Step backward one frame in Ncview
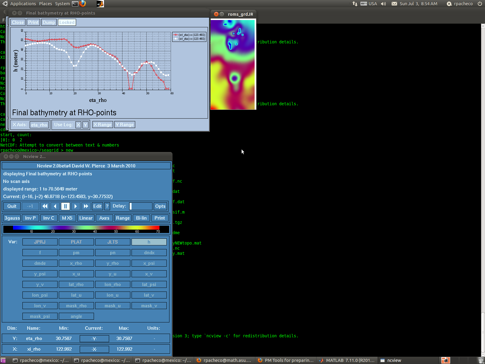The height and width of the screenshot is (364, 485). click(55, 206)
